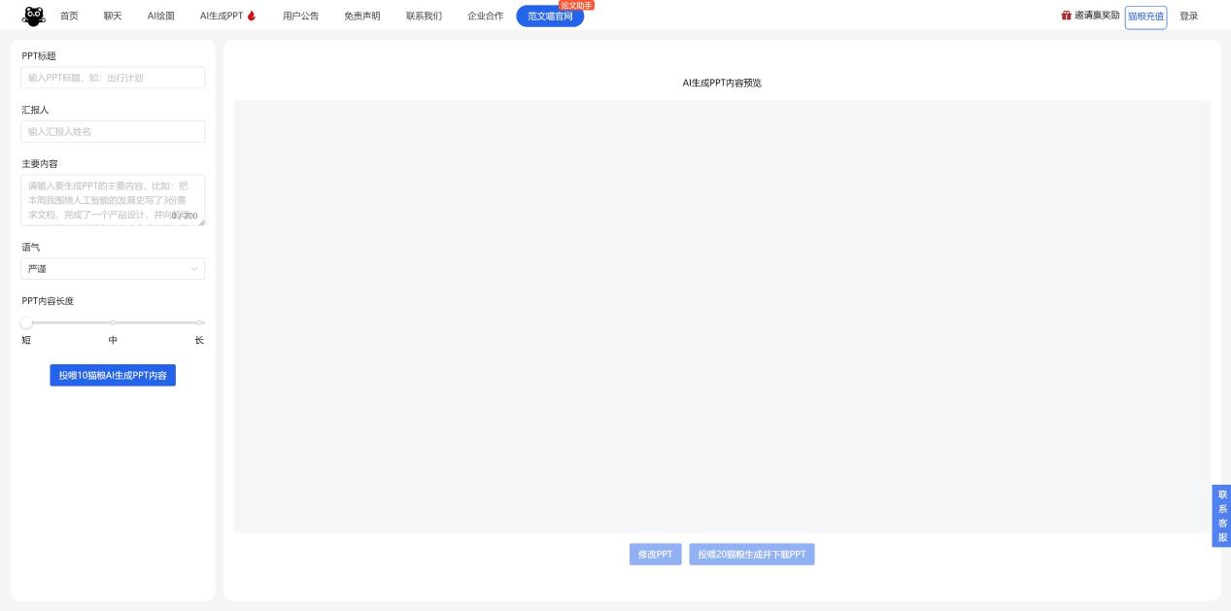Select the AI生成PPT nav item

[x=222, y=17]
